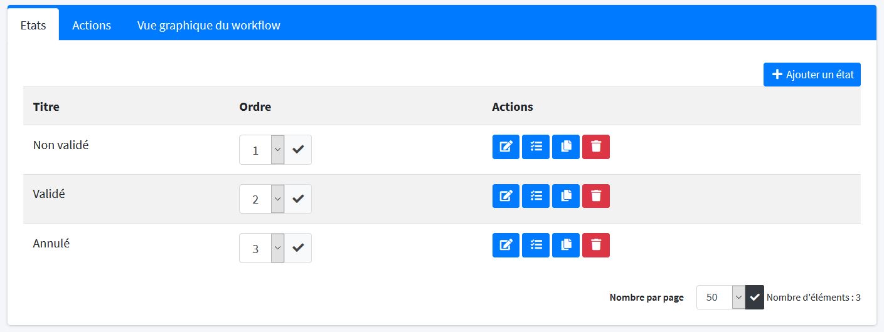Click edit icon for Non validé state
884x332 pixels.
[506, 147]
